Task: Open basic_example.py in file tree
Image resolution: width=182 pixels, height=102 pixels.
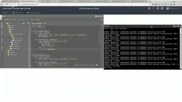Action: (18, 38)
